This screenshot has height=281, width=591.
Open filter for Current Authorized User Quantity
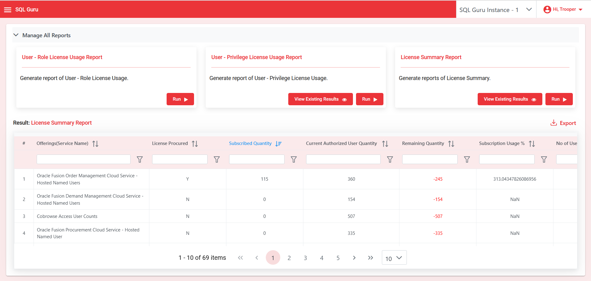(390, 159)
